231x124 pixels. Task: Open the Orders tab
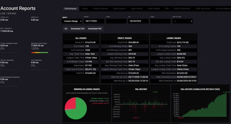click(x=85, y=9)
